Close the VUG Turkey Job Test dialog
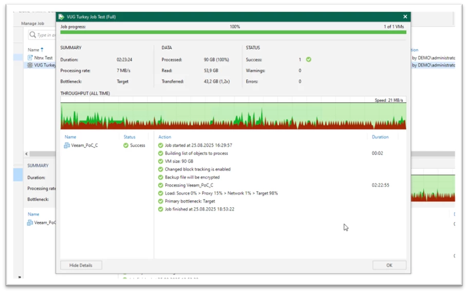 (x=405, y=17)
